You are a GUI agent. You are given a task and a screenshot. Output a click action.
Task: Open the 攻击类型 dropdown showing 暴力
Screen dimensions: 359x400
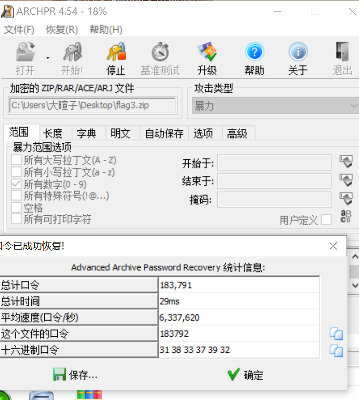275,105
